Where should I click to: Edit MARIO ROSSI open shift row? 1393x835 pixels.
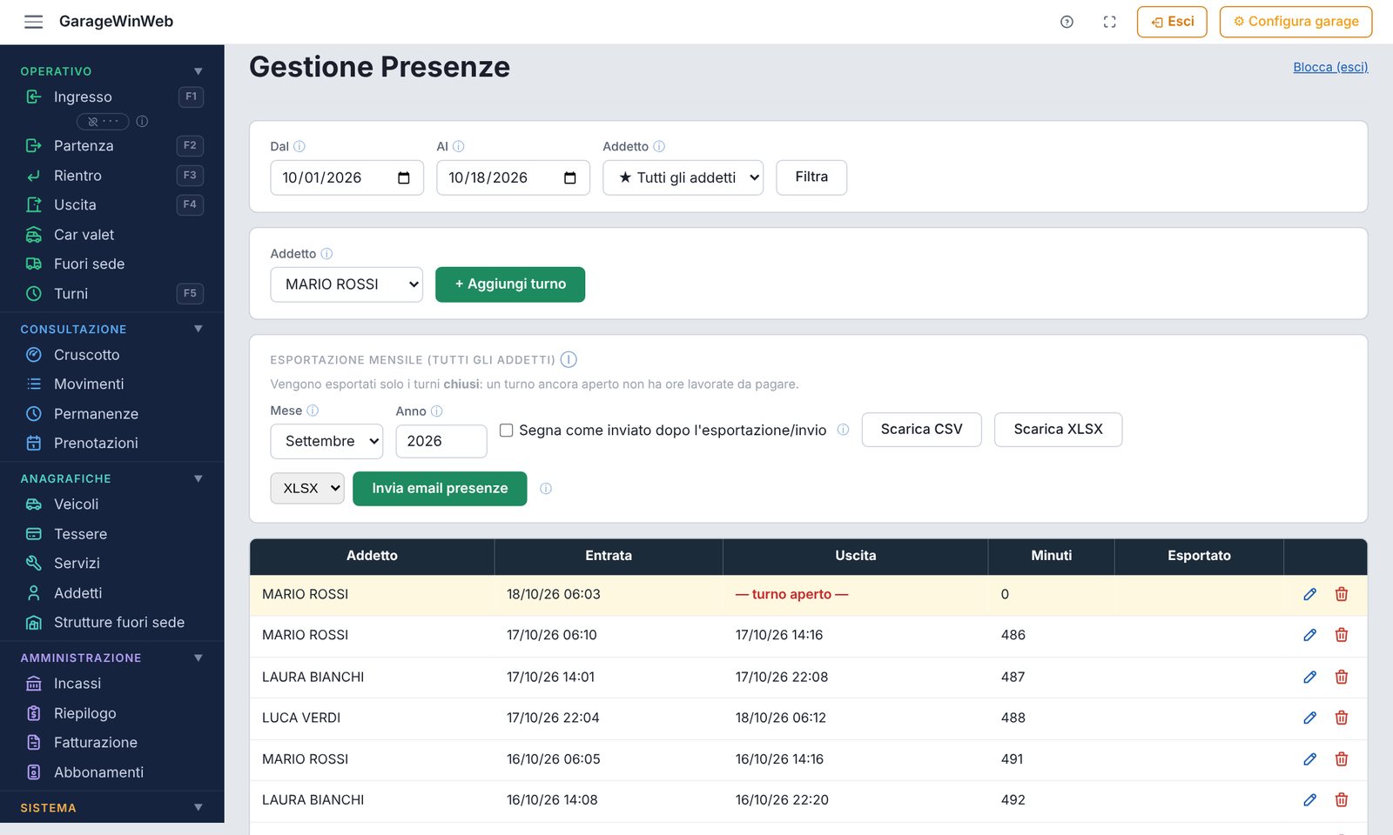[1309, 594]
